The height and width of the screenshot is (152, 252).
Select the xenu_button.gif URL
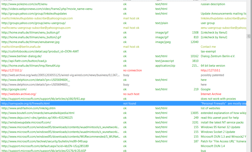point(31,33)
